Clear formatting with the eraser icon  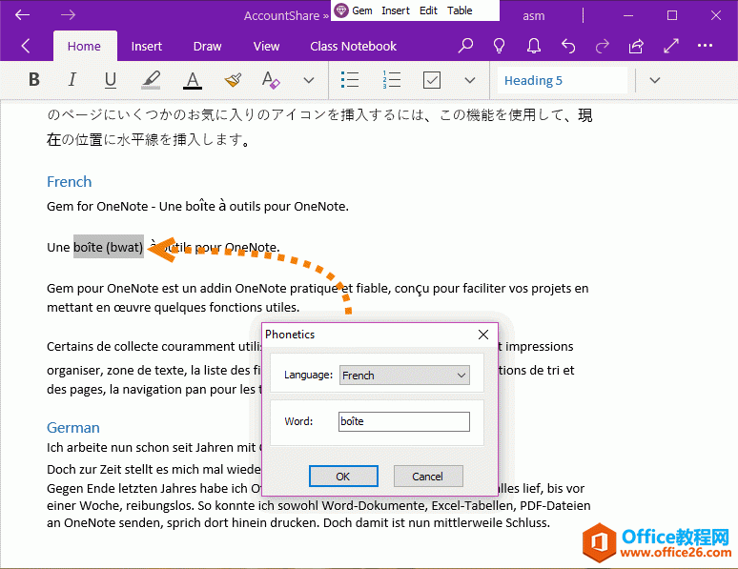tap(271, 80)
